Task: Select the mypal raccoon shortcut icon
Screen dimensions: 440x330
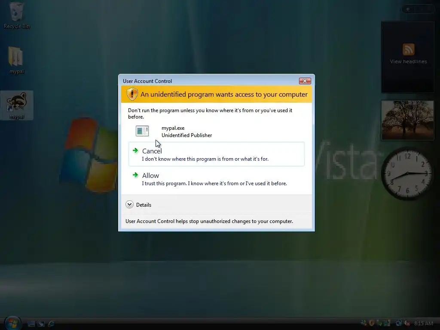Action: (17, 105)
